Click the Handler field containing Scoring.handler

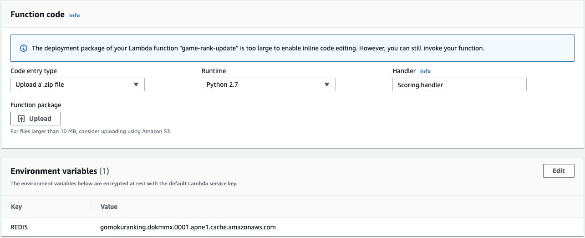pyautogui.click(x=459, y=84)
